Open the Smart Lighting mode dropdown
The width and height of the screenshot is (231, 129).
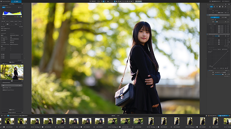[221, 20]
